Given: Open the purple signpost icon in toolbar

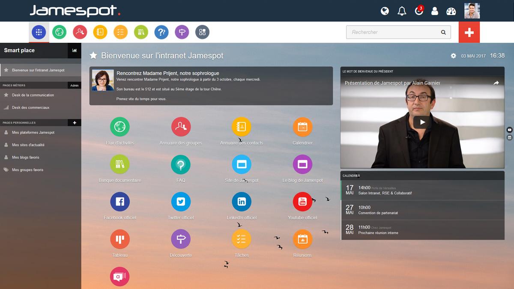Looking at the screenshot, I should pos(182,32).
